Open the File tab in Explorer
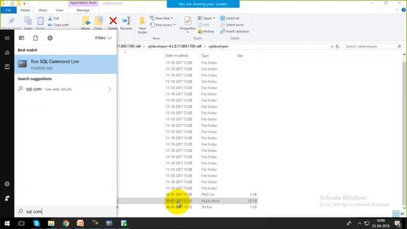407x229 pixels. [x=8, y=10]
